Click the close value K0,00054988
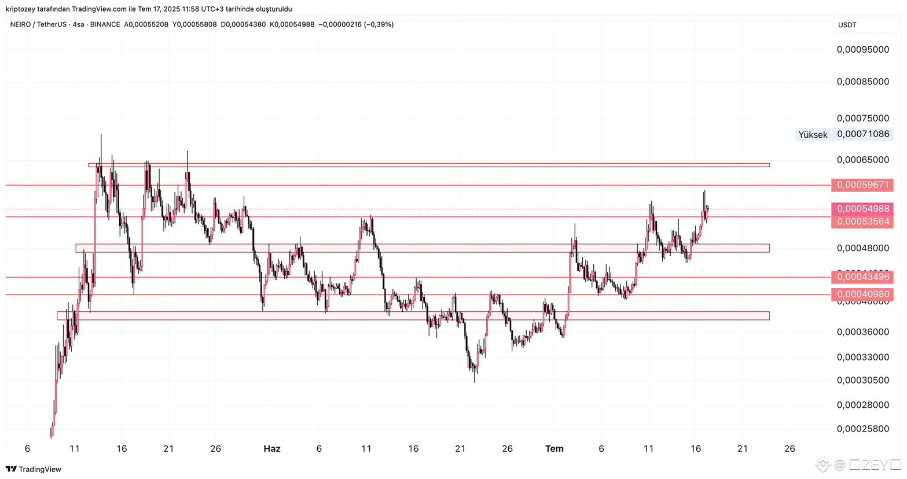 pyautogui.click(x=292, y=24)
